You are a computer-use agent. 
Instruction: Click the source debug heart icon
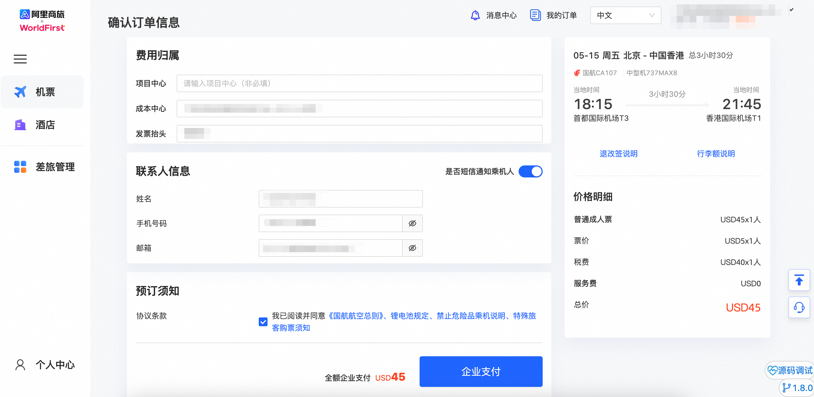point(772,370)
